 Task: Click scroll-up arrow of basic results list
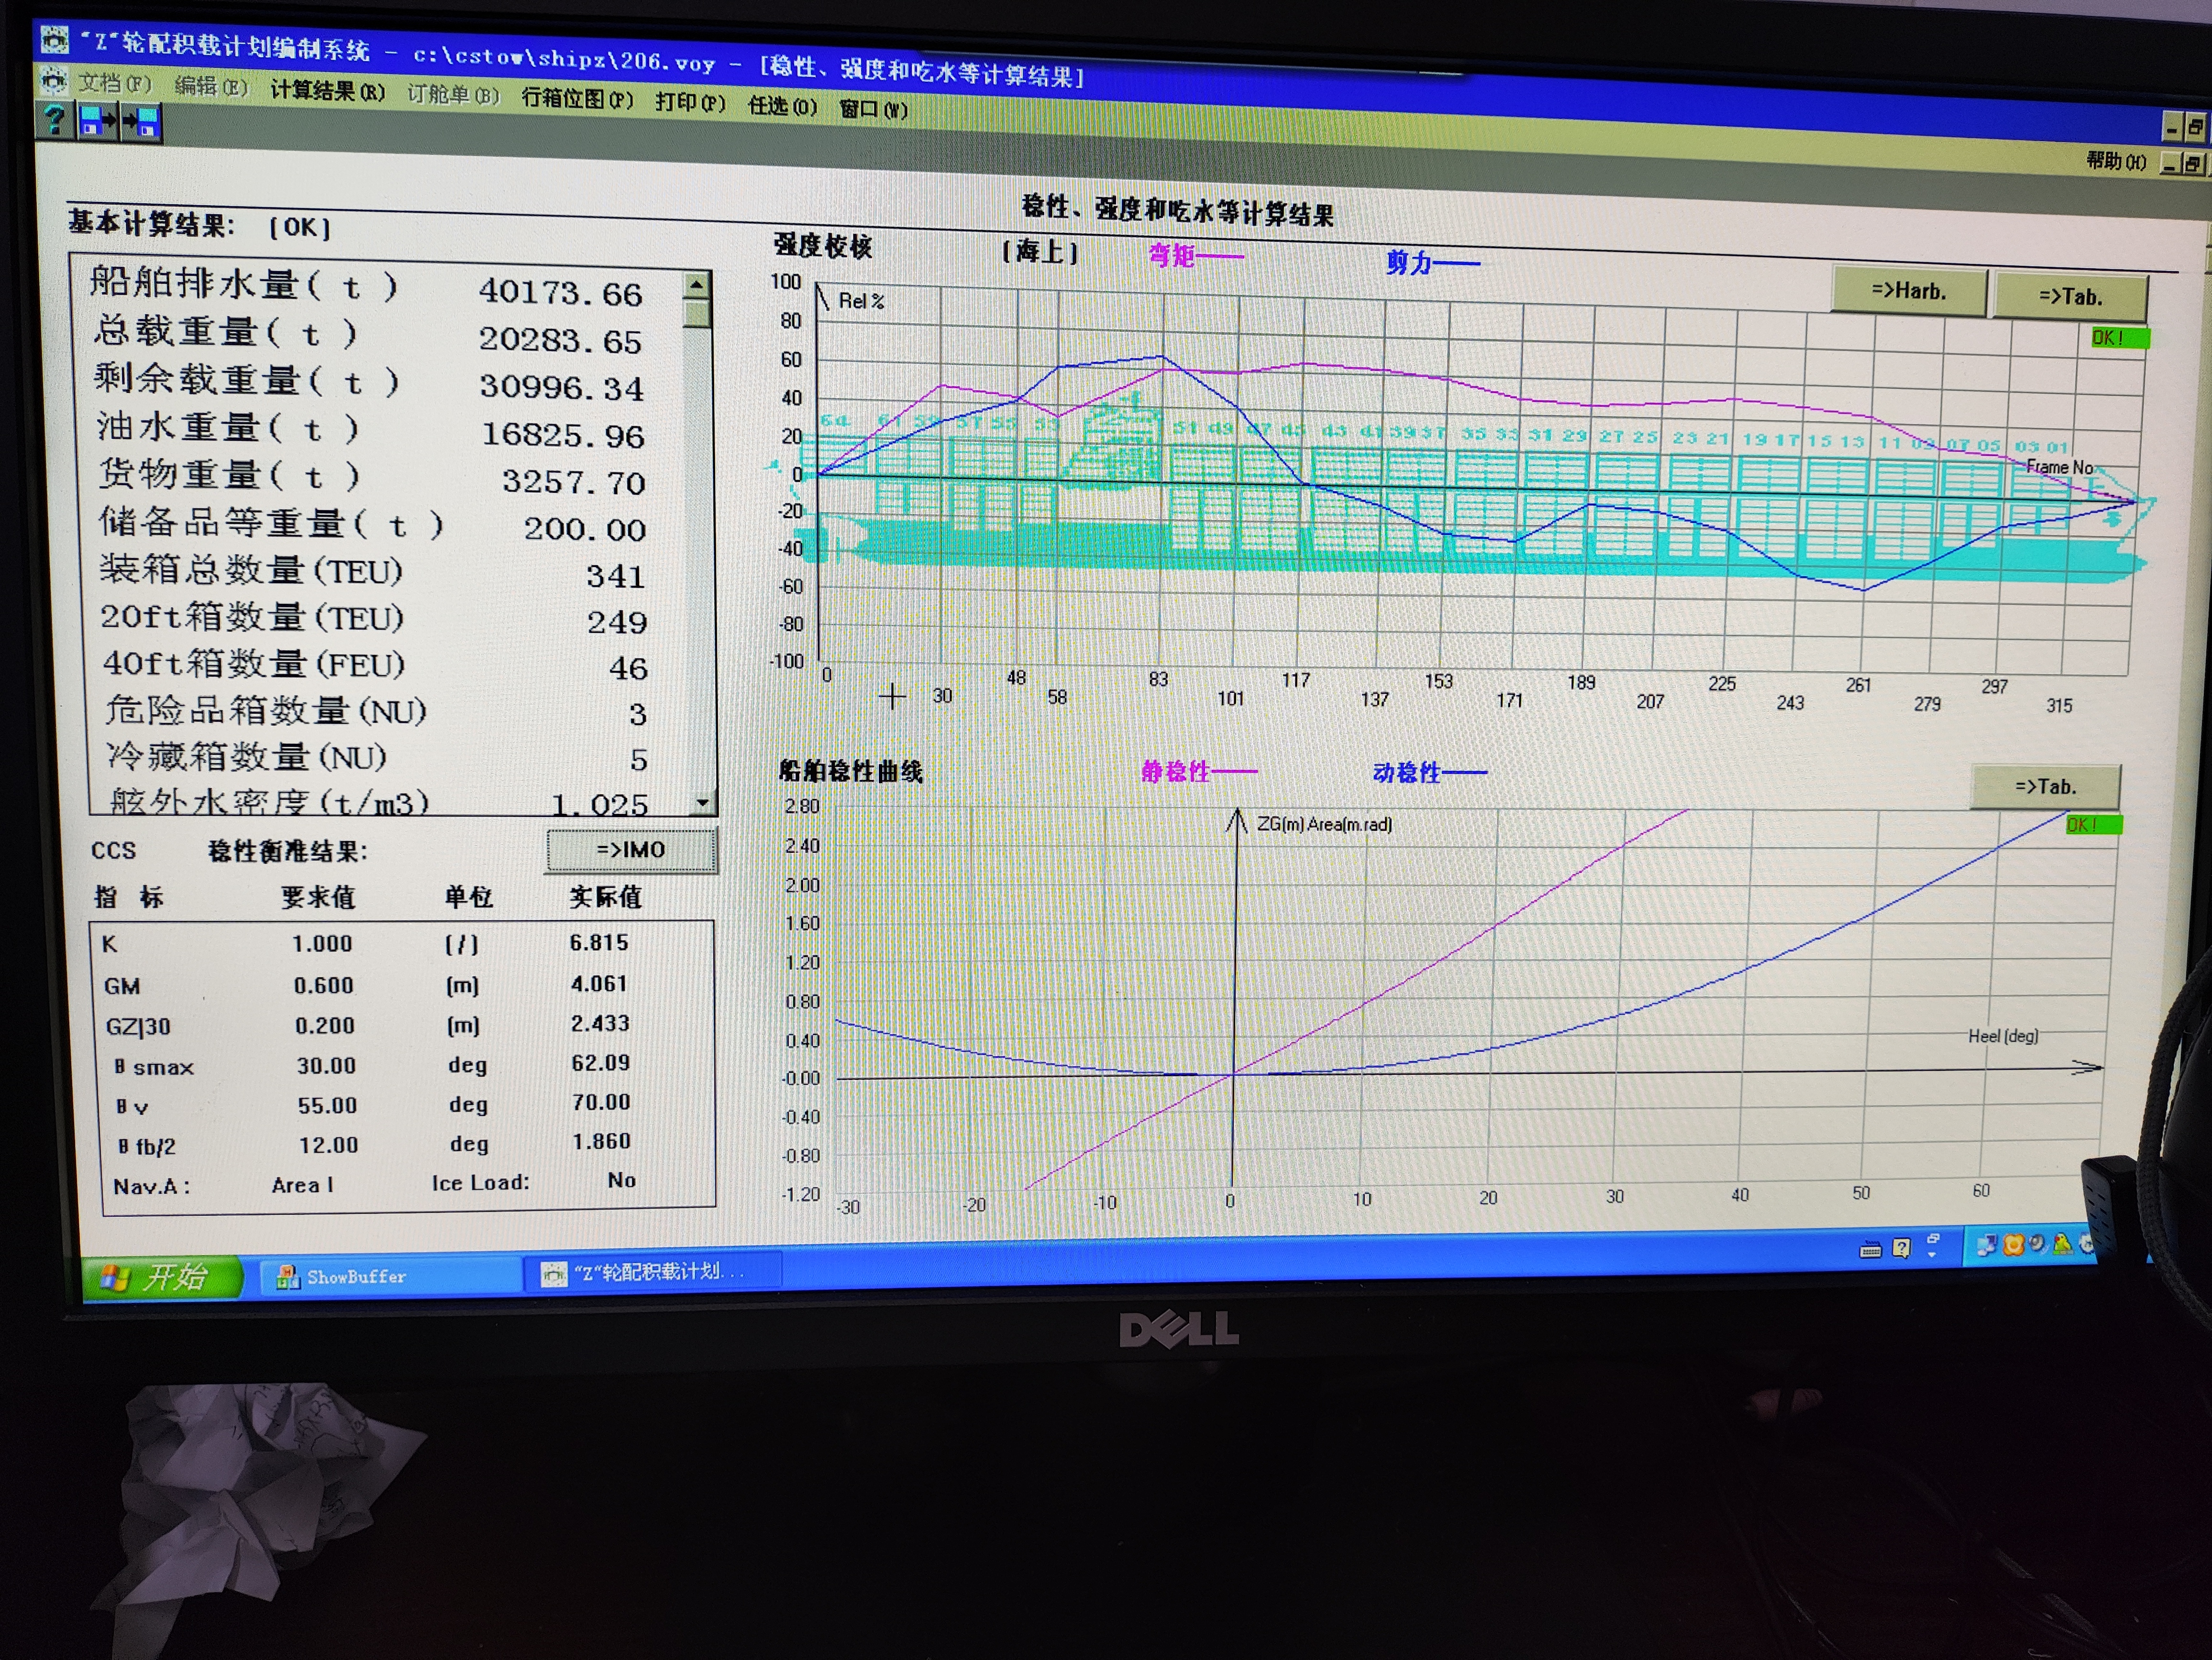(697, 286)
